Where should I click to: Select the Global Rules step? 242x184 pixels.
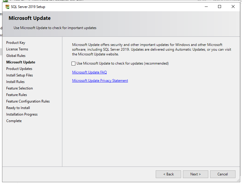click(16, 56)
